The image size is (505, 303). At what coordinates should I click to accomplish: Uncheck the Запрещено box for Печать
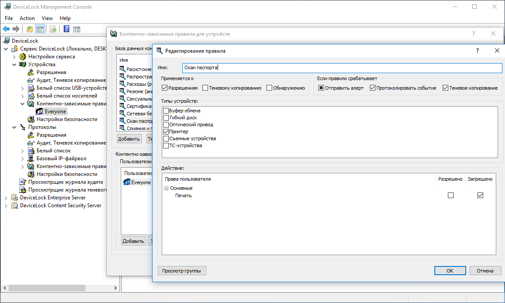click(x=480, y=195)
